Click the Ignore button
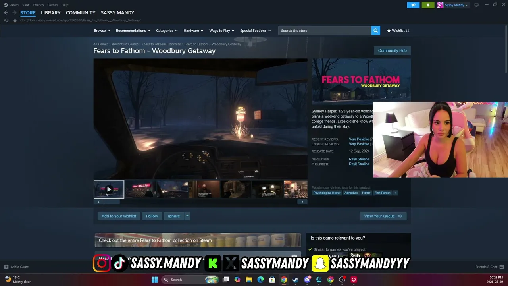Viewport: 508px width, 286px height. (x=174, y=216)
